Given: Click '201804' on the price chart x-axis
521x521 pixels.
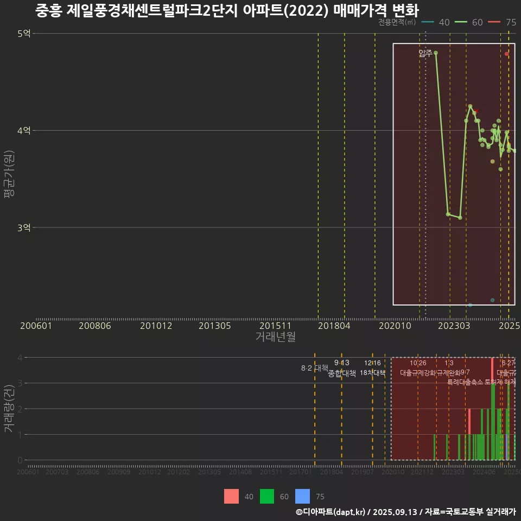Looking at the screenshot, I should click(334, 326).
